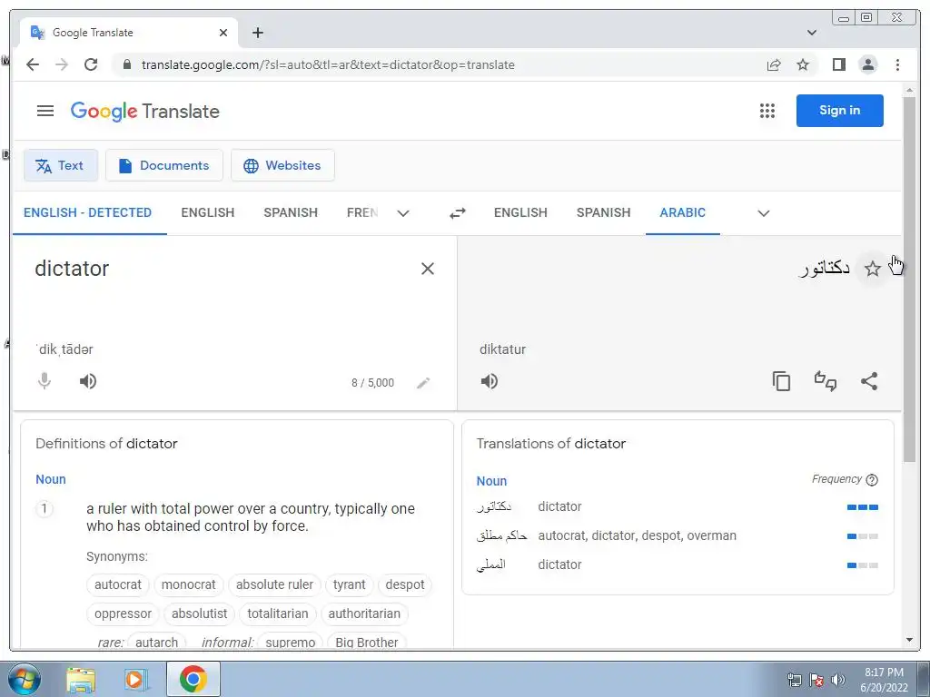
Task: Reload the page
Action: click(x=91, y=64)
